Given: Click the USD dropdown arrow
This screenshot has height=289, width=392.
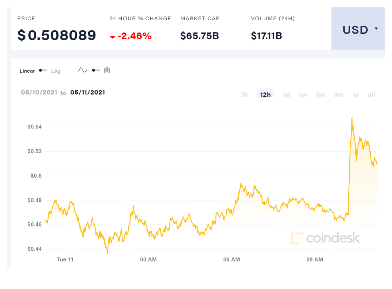Looking at the screenshot, I should pos(376,29).
